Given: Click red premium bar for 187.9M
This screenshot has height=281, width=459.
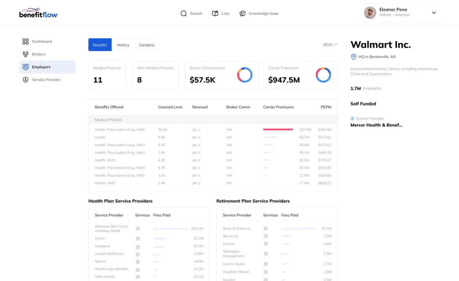Looking at the screenshot, I should [x=278, y=130].
